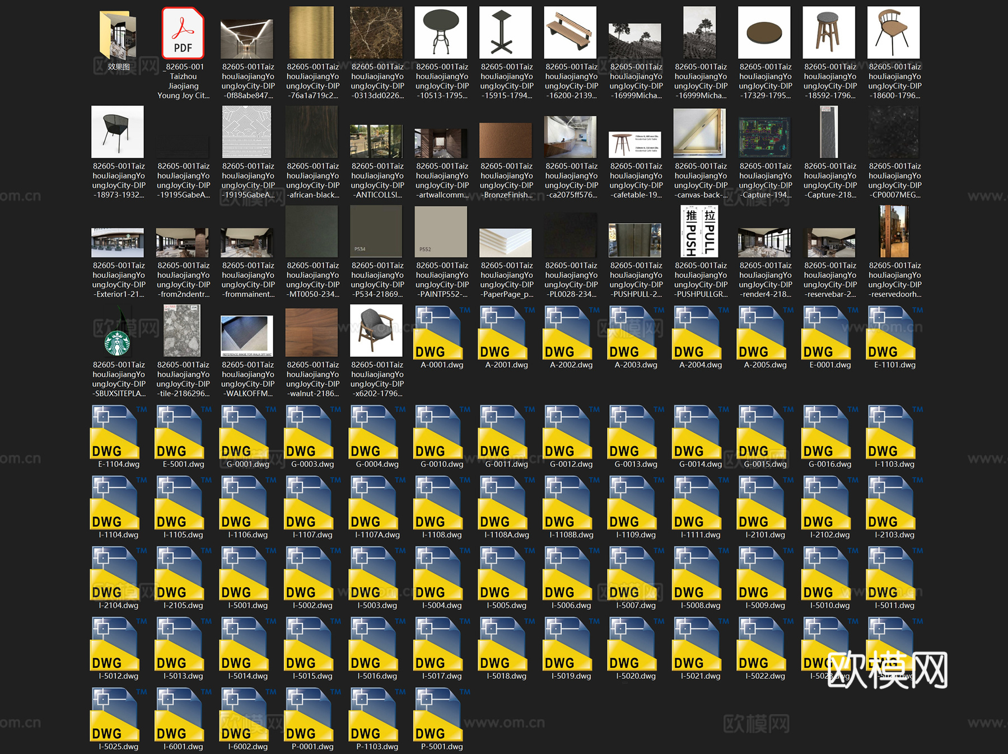Select the BronzeFinish texture thumbnail
This screenshot has width=1008, height=754.
[x=506, y=140]
